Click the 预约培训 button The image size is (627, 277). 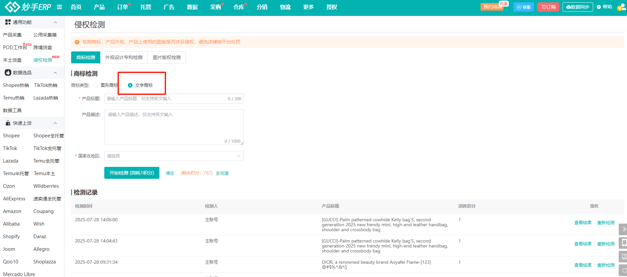point(492,7)
